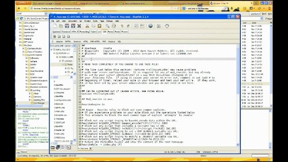
Task: Switch to the Formatting tab
Action: point(84,31)
